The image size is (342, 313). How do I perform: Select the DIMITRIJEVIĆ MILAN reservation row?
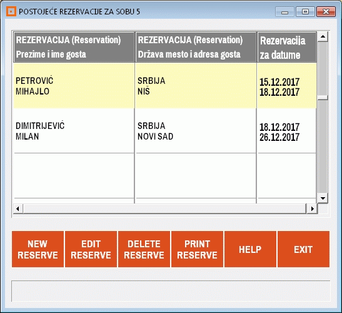164,131
